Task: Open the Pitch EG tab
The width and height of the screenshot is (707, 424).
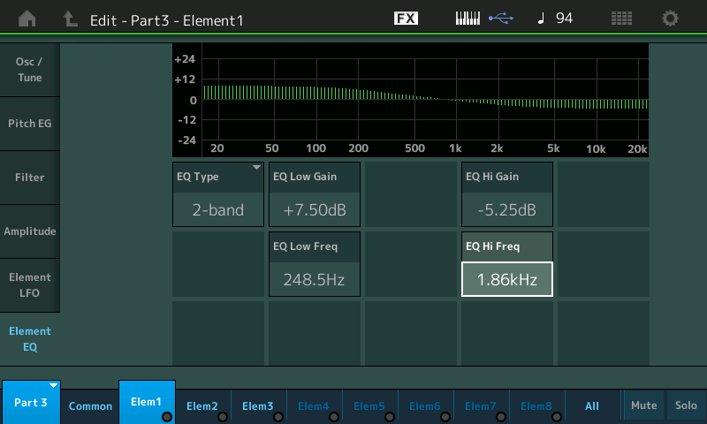Action: point(30,124)
